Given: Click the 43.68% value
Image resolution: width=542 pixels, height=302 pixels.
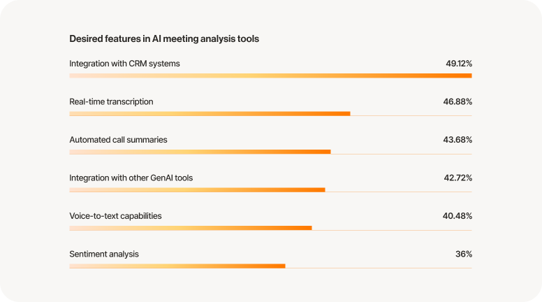Looking at the screenshot, I should pyautogui.click(x=457, y=140).
